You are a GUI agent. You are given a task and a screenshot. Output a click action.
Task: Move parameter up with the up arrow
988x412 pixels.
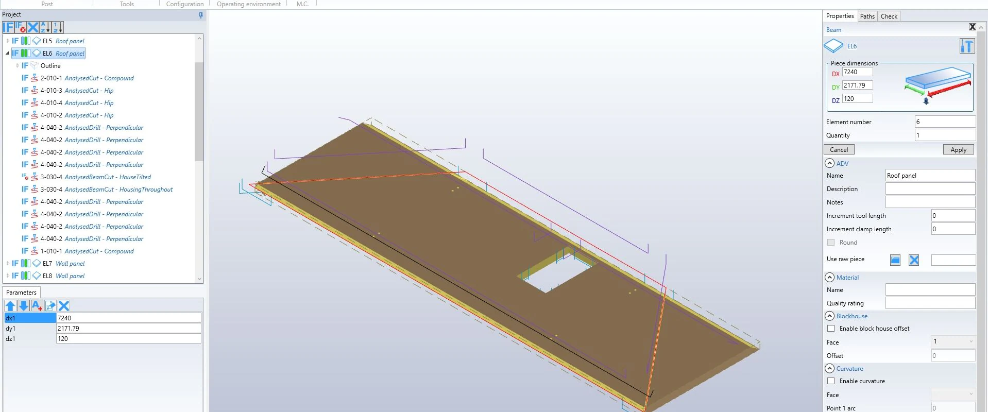(x=10, y=306)
